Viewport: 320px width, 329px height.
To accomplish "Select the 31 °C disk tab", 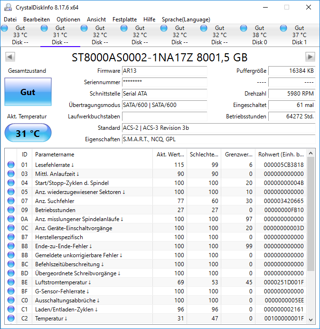I will (60, 35).
